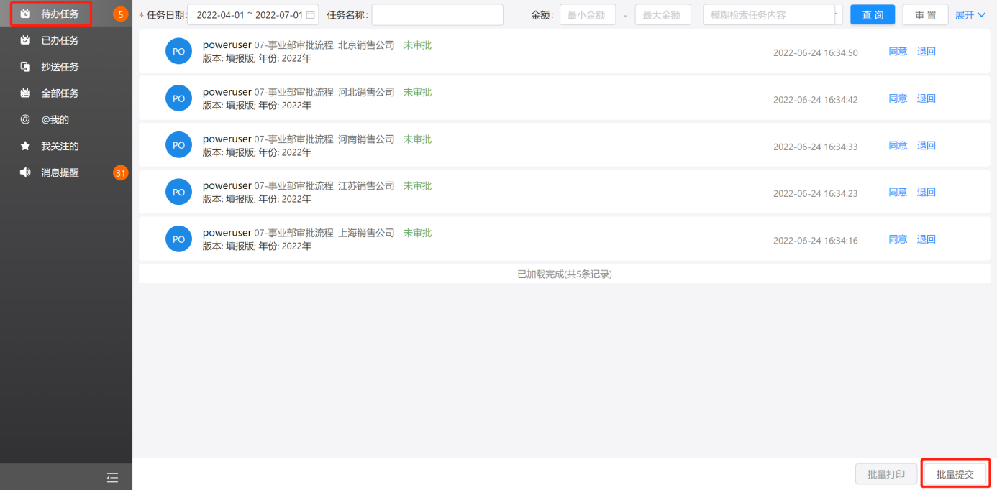Click the 最小金额 input field

click(x=587, y=14)
